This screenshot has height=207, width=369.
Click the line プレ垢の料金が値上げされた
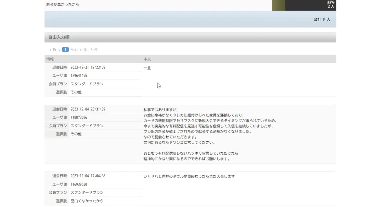tap(197, 131)
